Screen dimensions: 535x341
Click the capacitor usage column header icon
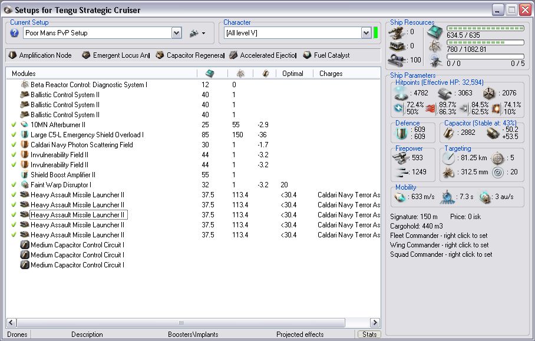265,73
